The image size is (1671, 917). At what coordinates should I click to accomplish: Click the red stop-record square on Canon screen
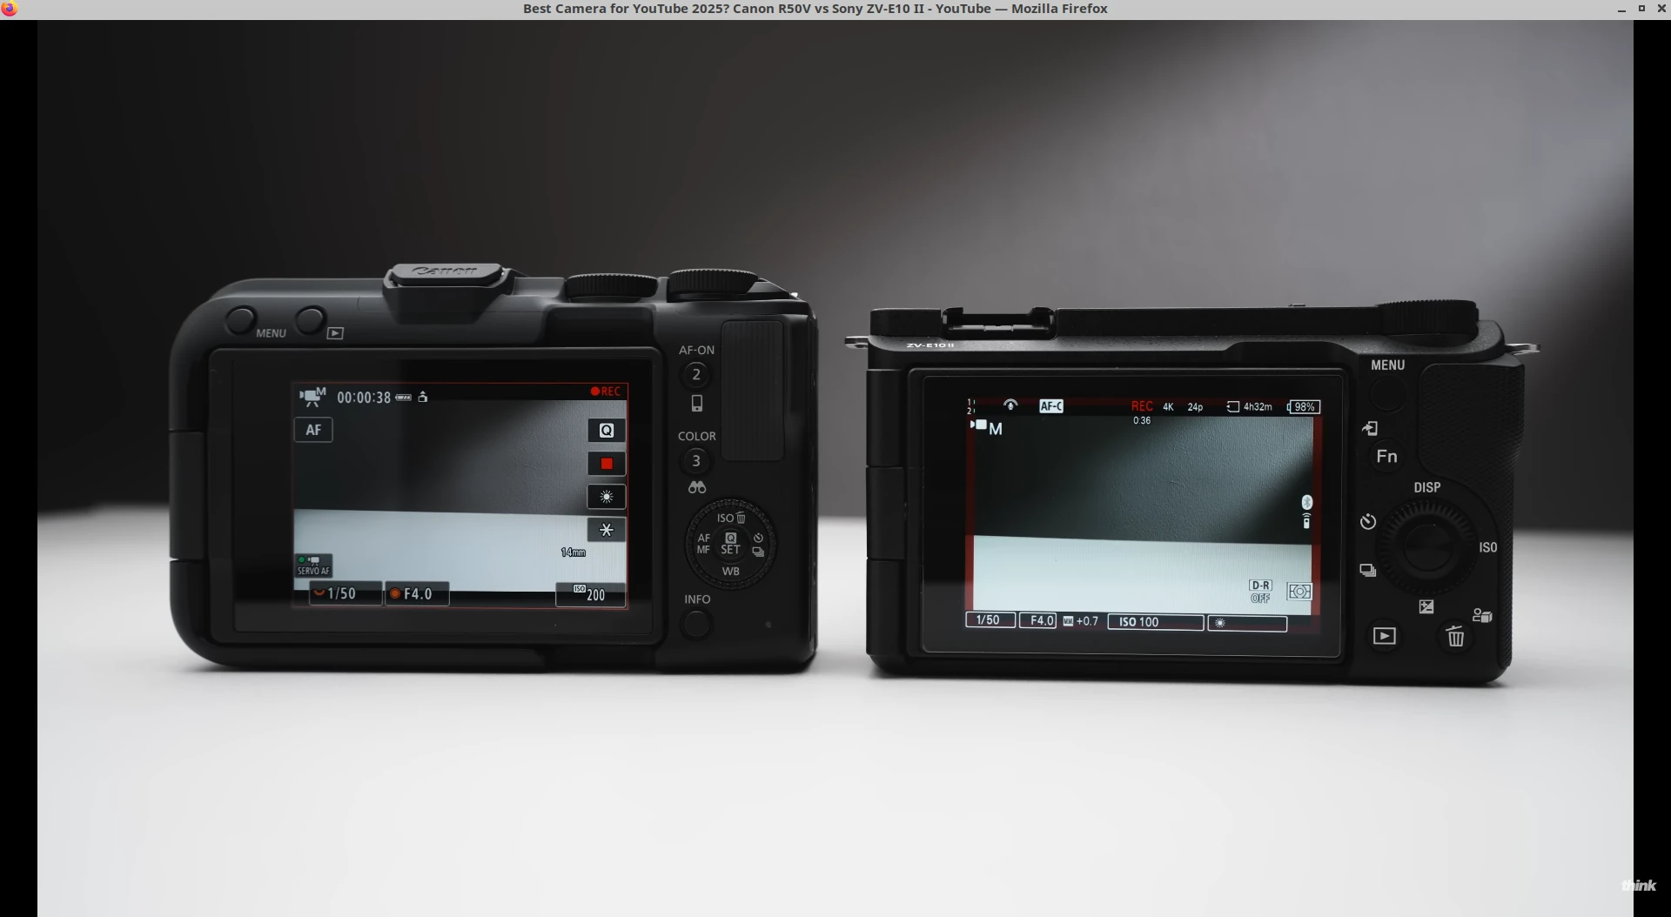(x=607, y=464)
